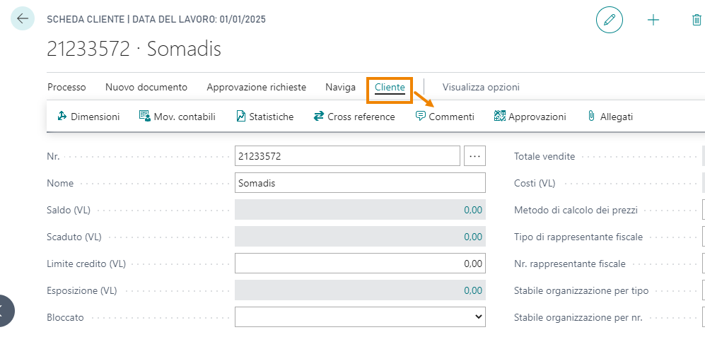
Task: Open Statistiche for the customer
Action: (265, 117)
